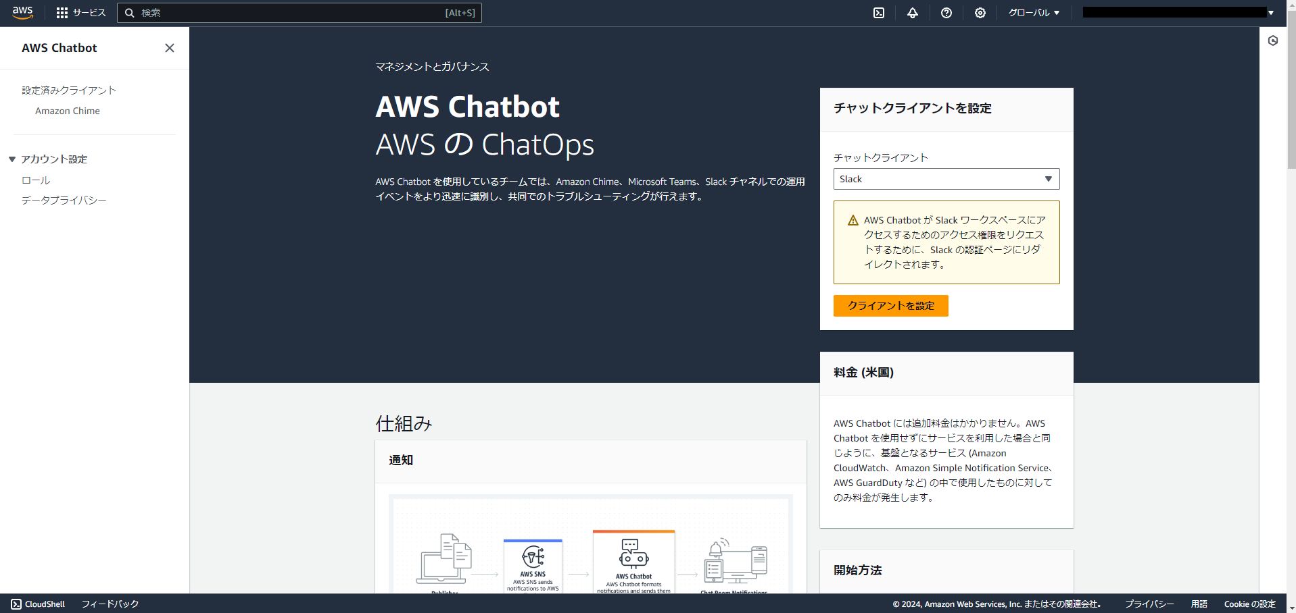Open the help question mark icon
Image resolution: width=1296 pixels, height=613 pixels.
946,13
